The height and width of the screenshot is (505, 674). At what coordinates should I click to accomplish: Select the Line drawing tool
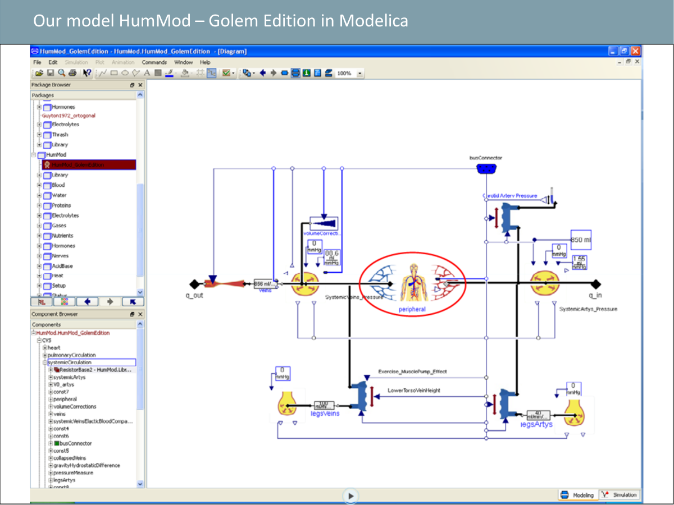103,74
